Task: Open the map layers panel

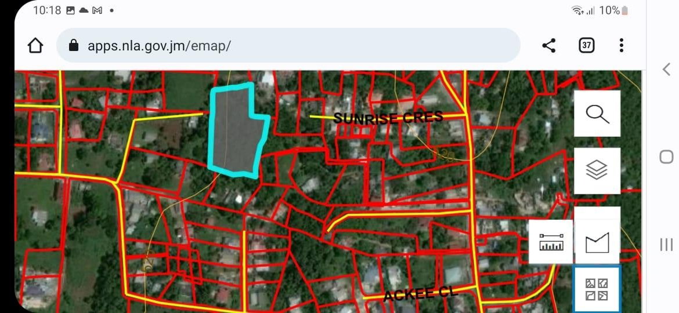Action: tap(597, 170)
